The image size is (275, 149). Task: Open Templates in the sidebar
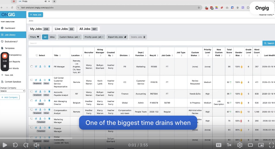[10, 48]
